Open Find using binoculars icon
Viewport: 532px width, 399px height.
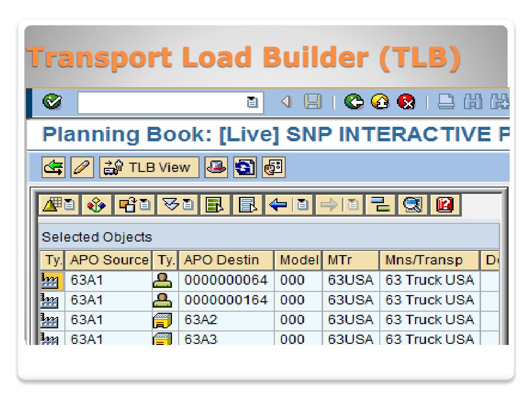[473, 101]
